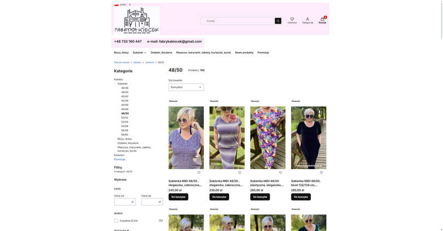Add the black dress to cart
This screenshot has height=231, width=443.
(301, 197)
